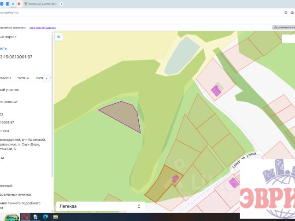Click the magenta building near Северная улица
This screenshot has width=295, height=221.
[x=234, y=183]
